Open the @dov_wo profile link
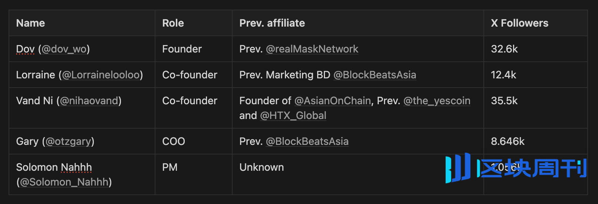The height and width of the screenshot is (204, 598). [x=64, y=49]
